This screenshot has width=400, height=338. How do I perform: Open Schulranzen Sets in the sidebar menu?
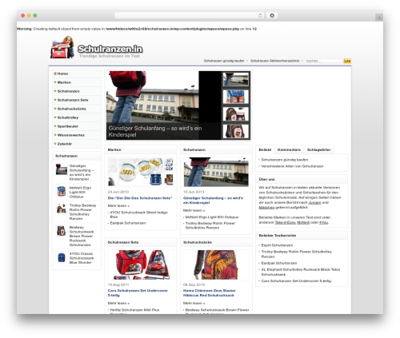pyautogui.click(x=77, y=100)
